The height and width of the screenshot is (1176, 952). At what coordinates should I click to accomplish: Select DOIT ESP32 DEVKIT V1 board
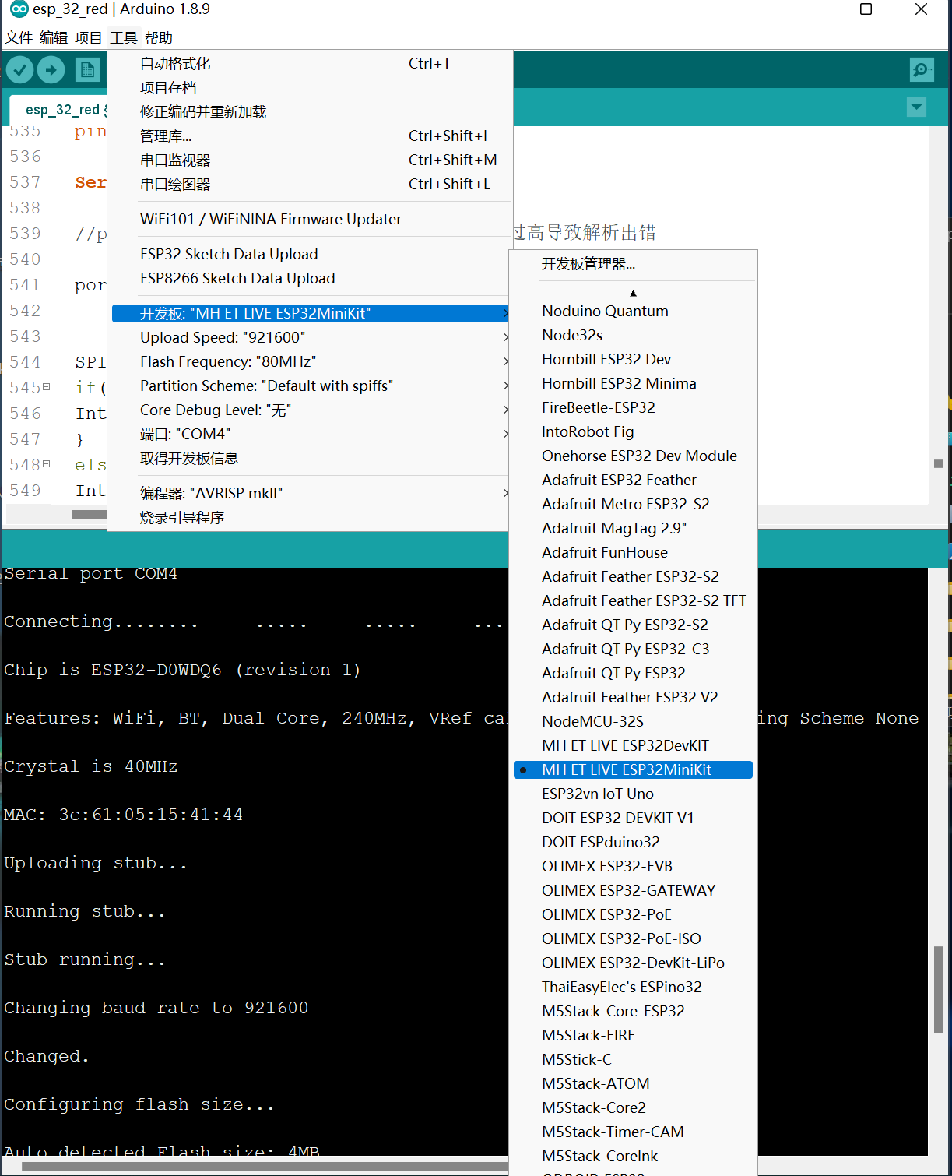[x=633, y=819]
